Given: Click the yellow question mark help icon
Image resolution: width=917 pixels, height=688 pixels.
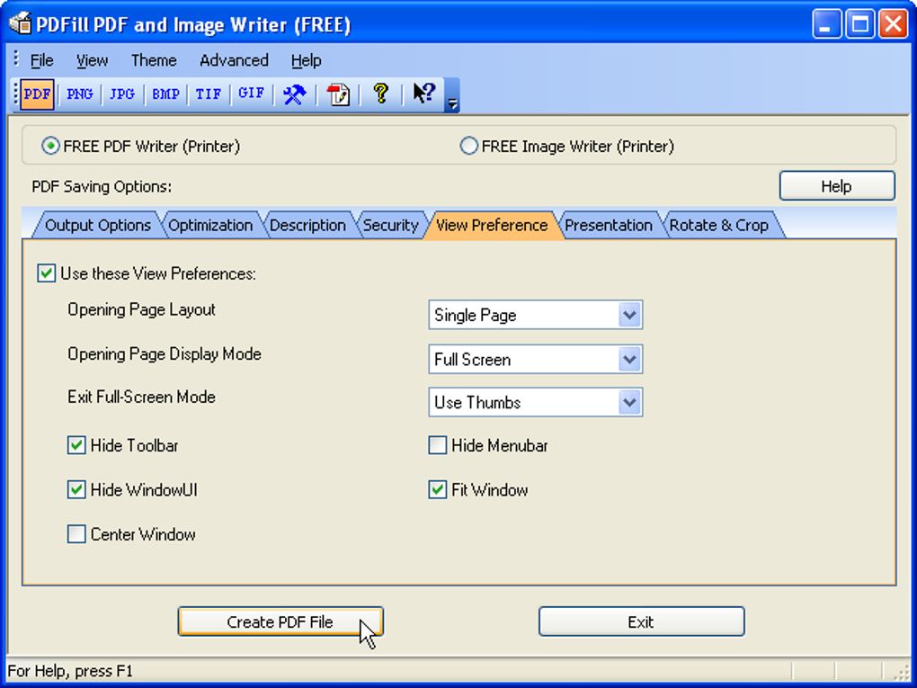Looking at the screenshot, I should click(380, 94).
